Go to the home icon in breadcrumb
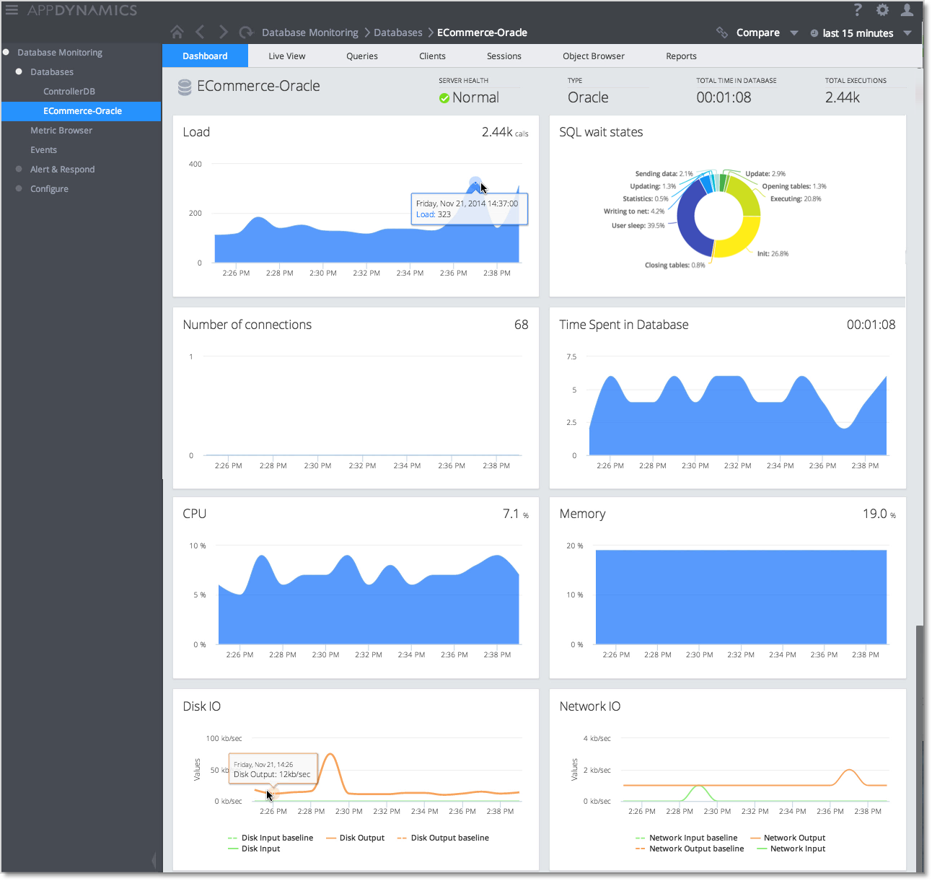Viewport: 932px width, 881px height. tap(177, 32)
